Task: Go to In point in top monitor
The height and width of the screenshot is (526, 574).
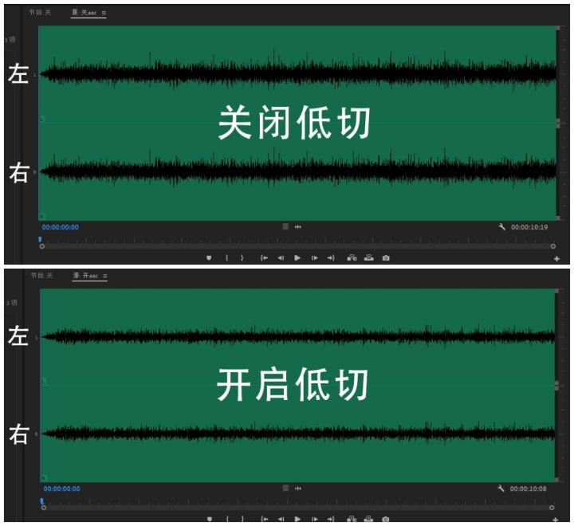Action: point(264,258)
